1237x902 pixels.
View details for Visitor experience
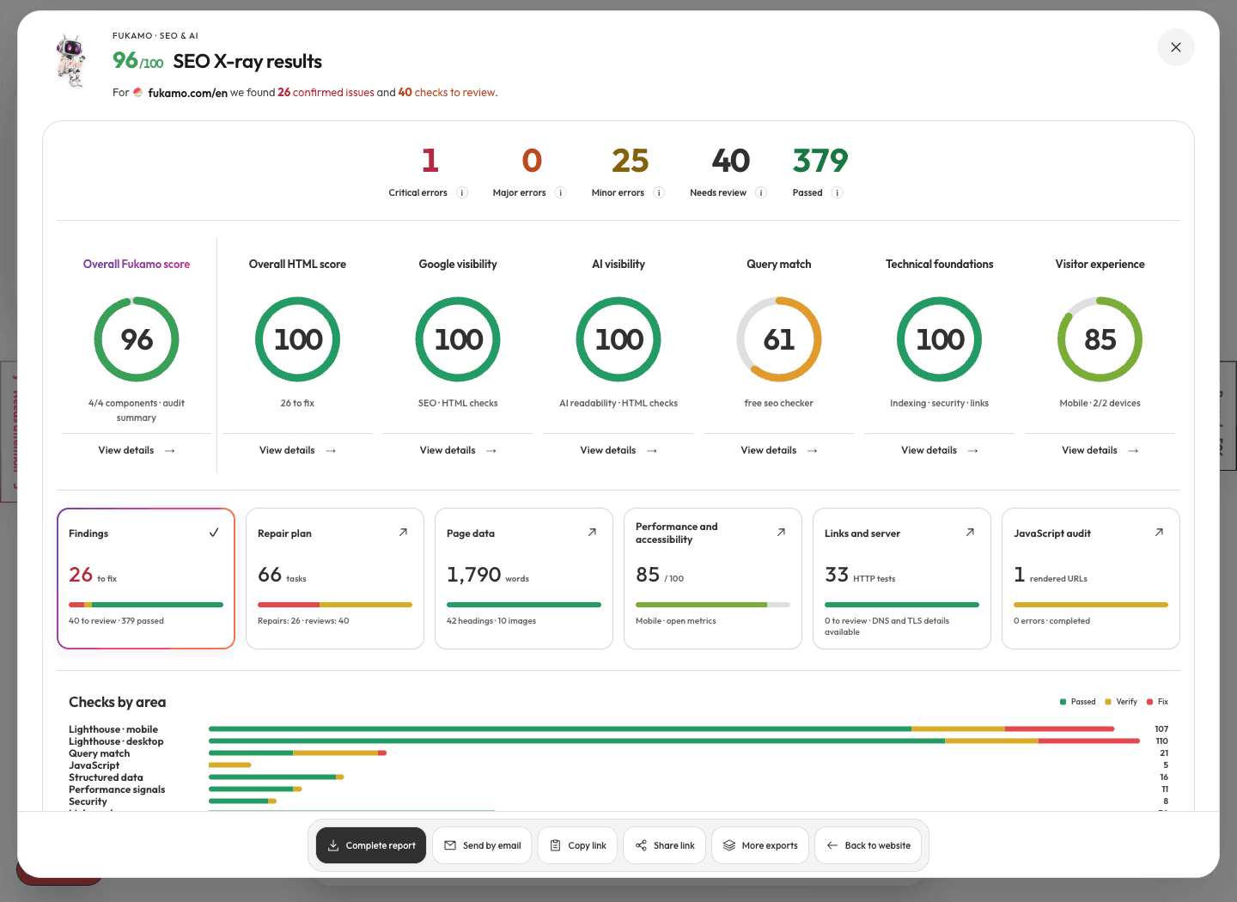click(x=1100, y=450)
